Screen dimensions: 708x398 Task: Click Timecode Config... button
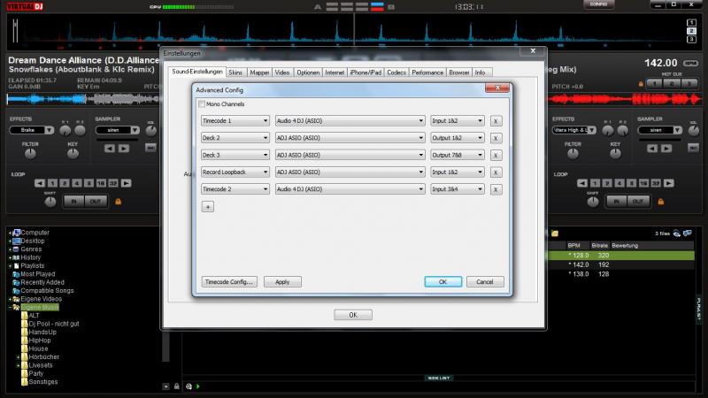(x=229, y=282)
